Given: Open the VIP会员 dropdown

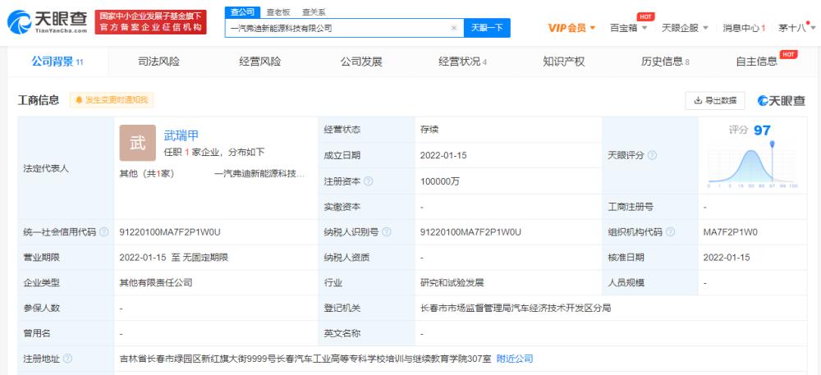Looking at the screenshot, I should [x=571, y=28].
